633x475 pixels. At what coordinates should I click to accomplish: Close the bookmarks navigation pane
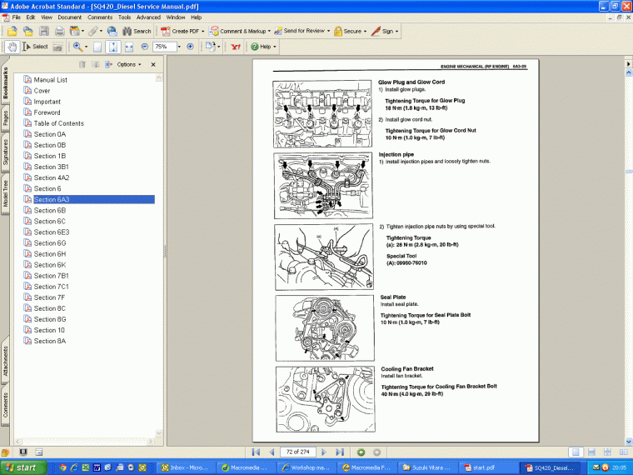(x=152, y=64)
